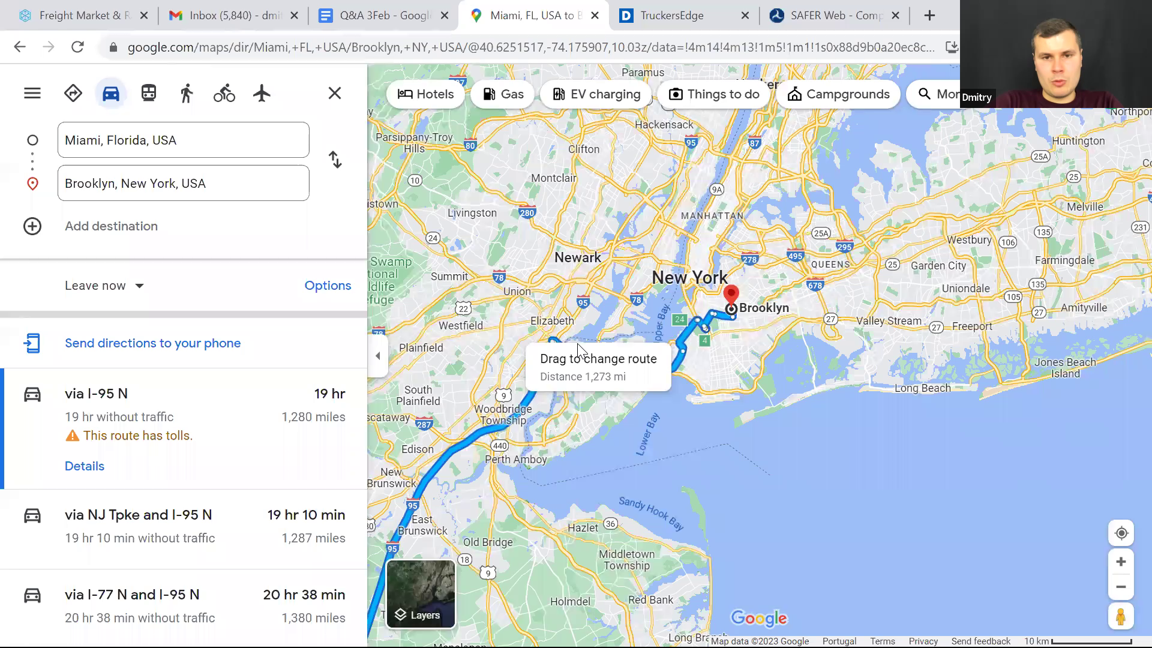The image size is (1152, 648).
Task: Open the Layers map thumbnail
Action: (421, 594)
